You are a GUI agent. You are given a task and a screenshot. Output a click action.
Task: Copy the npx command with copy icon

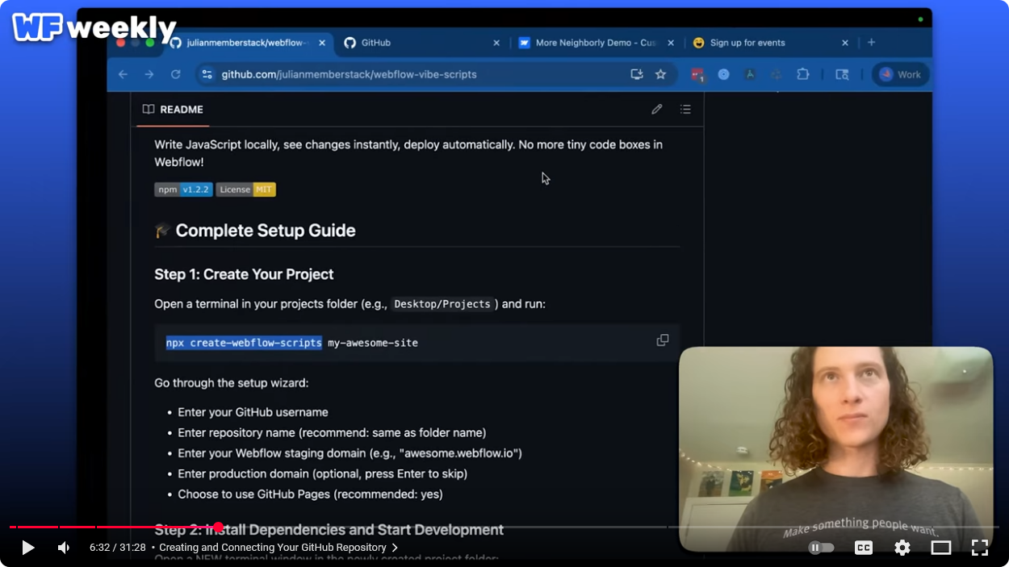[663, 340]
